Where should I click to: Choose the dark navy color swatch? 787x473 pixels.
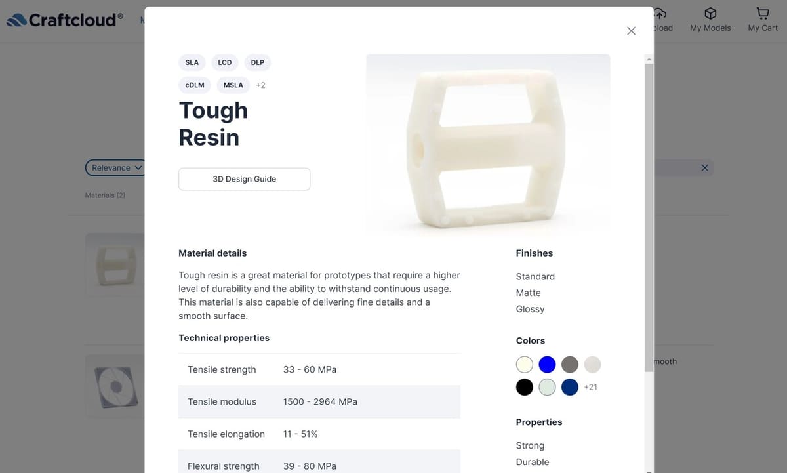(x=570, y=387)
